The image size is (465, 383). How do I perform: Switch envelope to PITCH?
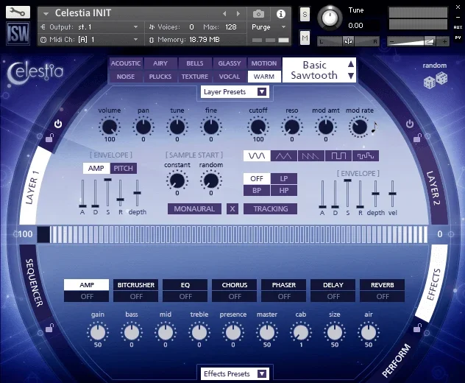pyautogui.click(x=124, y=169)
